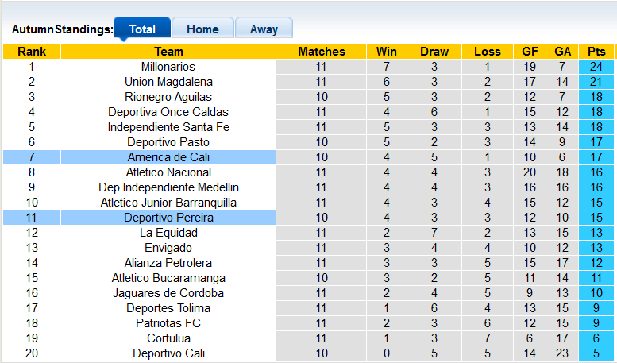Click Millonarios' 24 points cell
Screen dimensions: 617x363
click(x=596, y=67)
